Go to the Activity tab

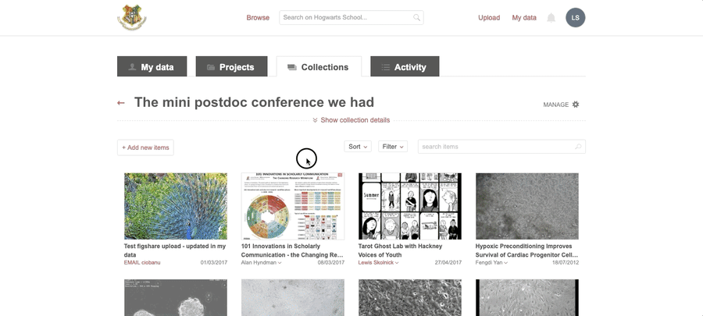tap(404, 67)
